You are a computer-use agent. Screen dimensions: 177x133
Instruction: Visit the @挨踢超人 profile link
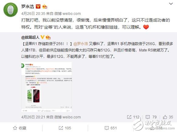30,37
